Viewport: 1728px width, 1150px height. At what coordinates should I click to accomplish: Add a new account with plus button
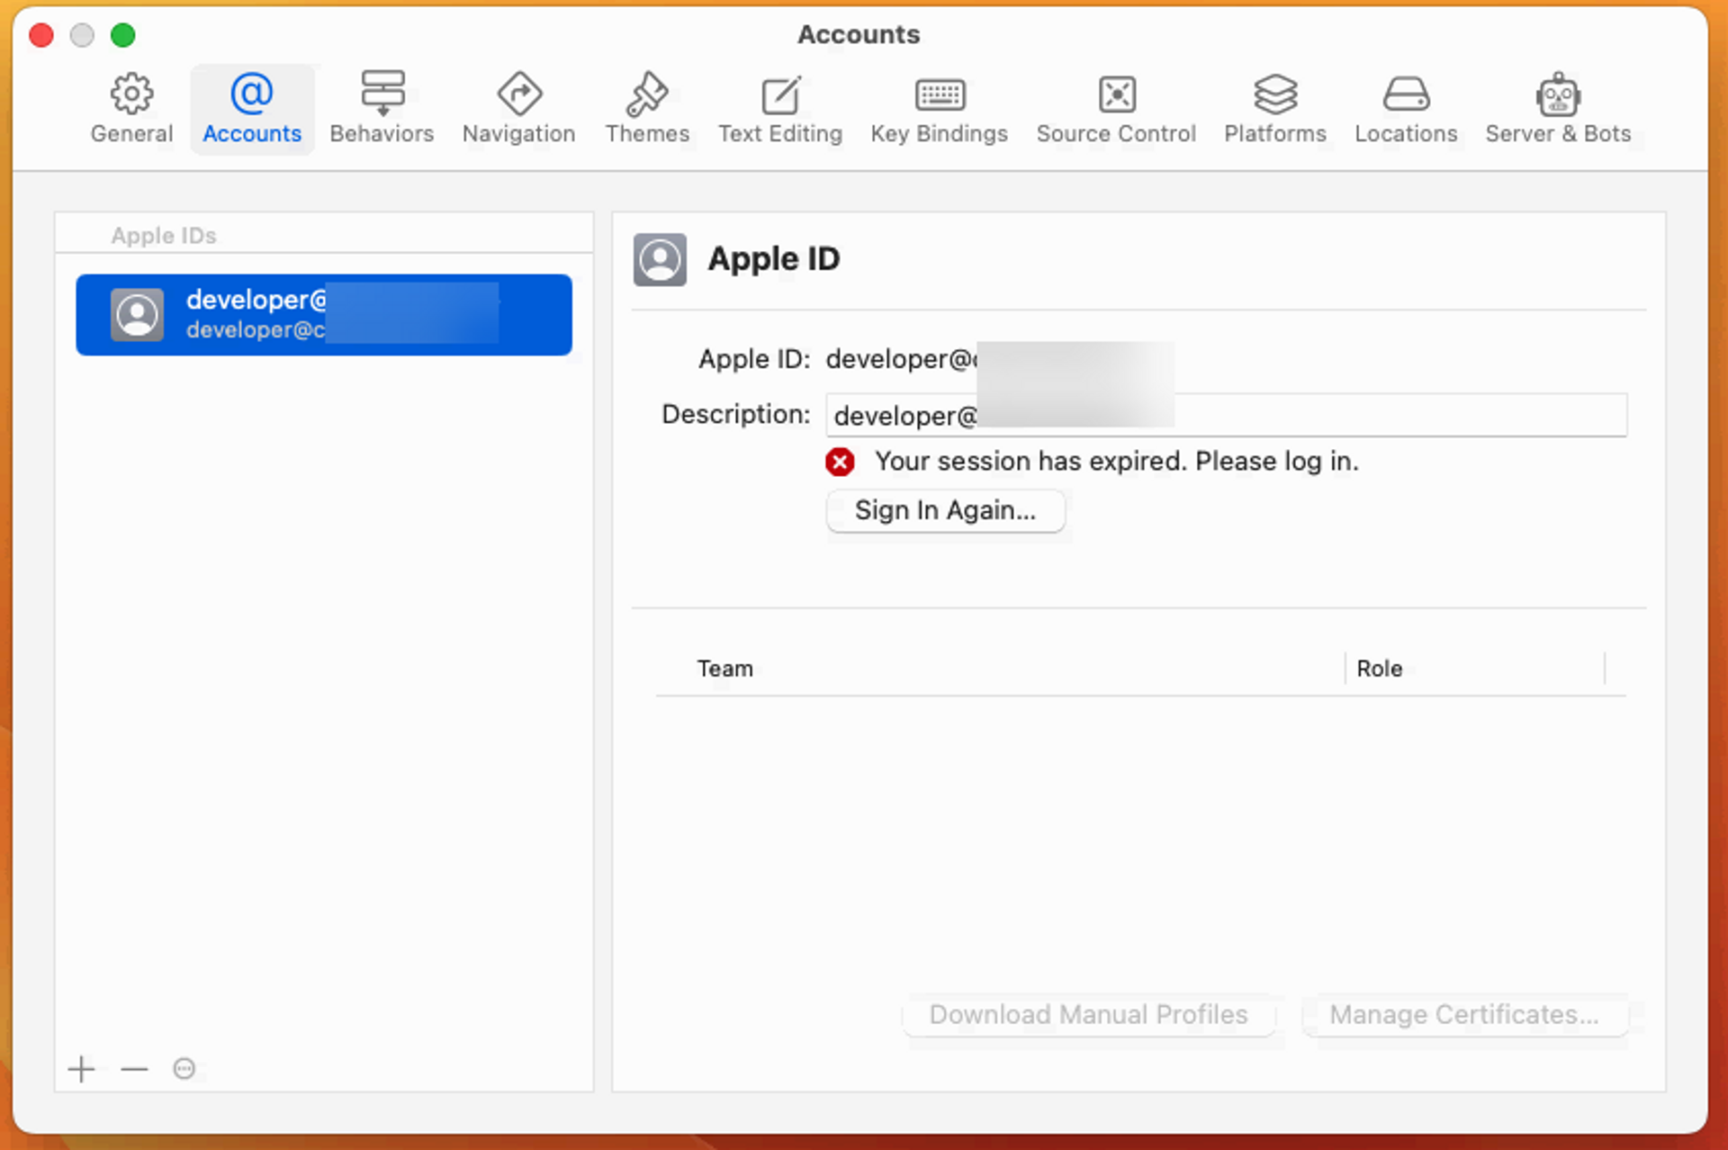(x=82, y=1069)
